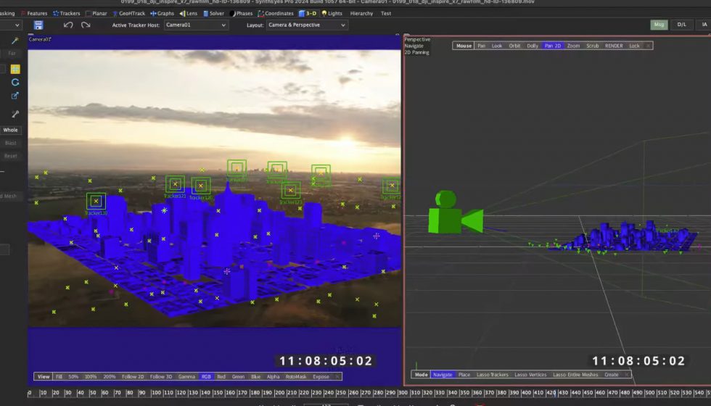Click the Redo arrow icon

coord(86,25)
